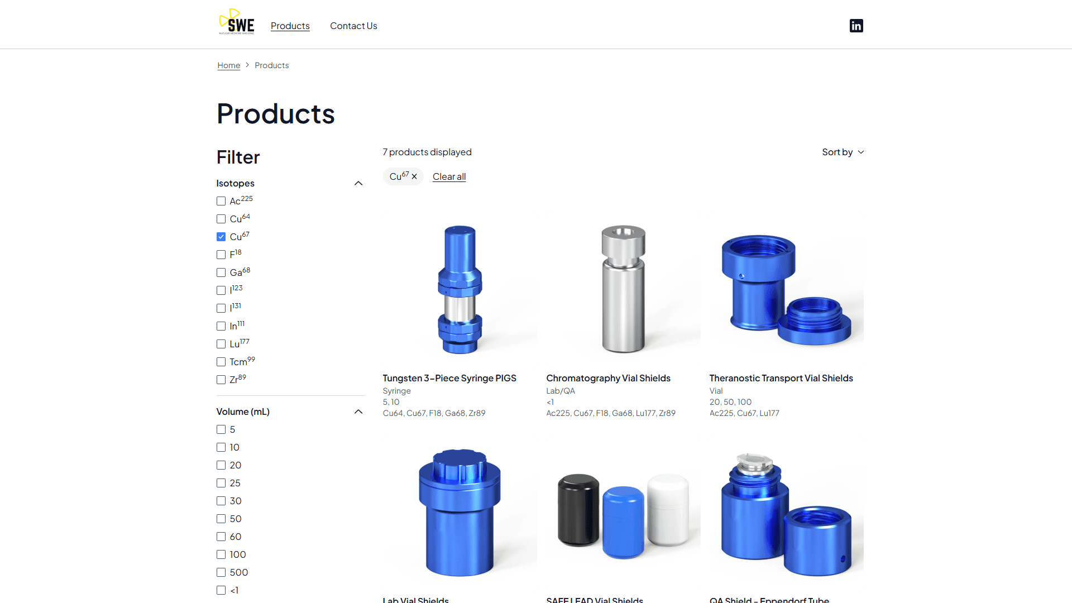Viewport: 1072px width, 603px height.
Task: Enable the Ac225 isotope filter
Action: click(x=221, y=201)
